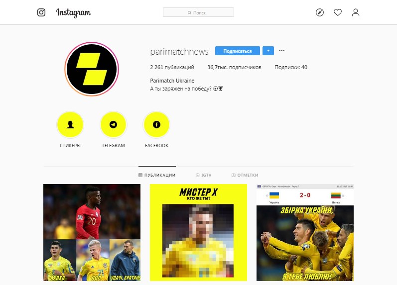Switch to the IGTV tab

pyautogui.click(x=204, y=175)
